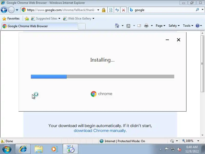Expand the address bar autocomplete dropdown
This screenshot has width=205, height=154.
pyautogui.click(x=98, y=10)
